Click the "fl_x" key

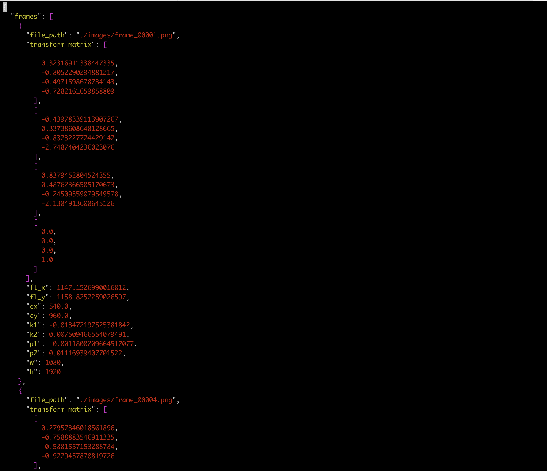[x=37, y=288]
